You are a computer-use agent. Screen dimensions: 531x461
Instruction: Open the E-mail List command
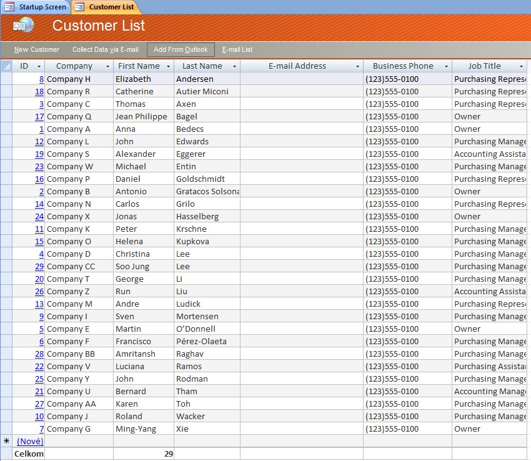click(237, 49)
